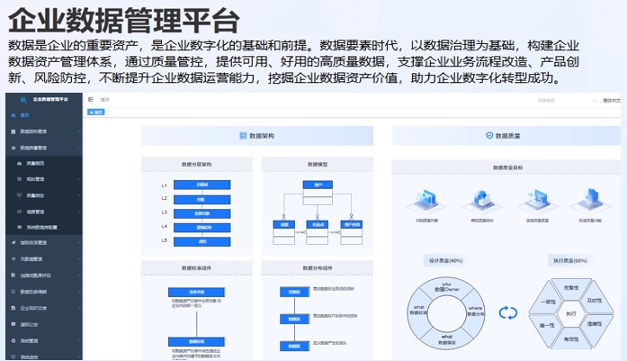Click the 数据质量目标 section header
This screenshot has height=361, width=627.
[507, 167]
